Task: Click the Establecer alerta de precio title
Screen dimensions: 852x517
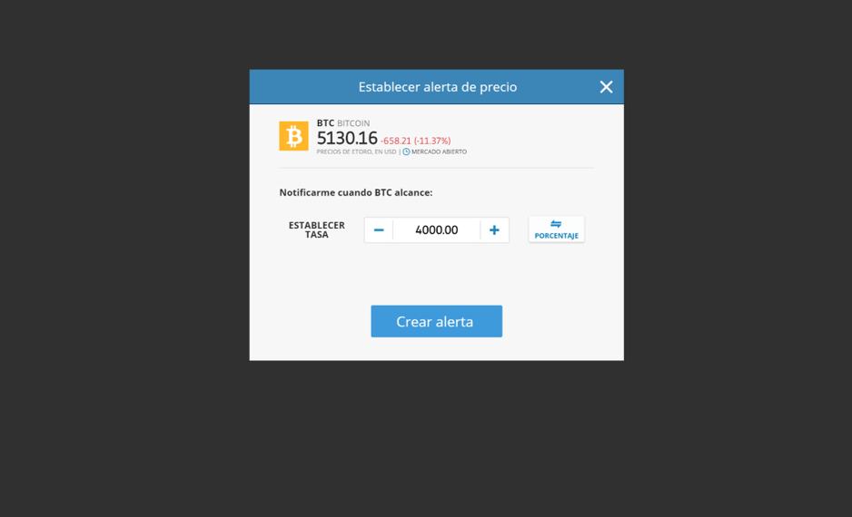Action: tap(438, 87)
